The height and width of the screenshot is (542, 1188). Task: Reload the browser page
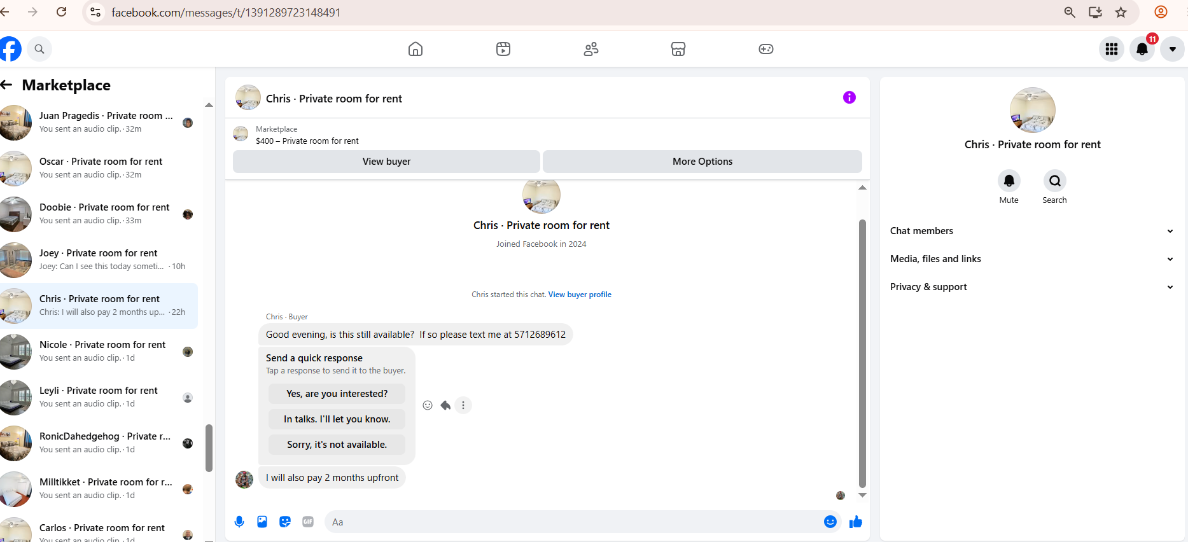tap(62, 12)
